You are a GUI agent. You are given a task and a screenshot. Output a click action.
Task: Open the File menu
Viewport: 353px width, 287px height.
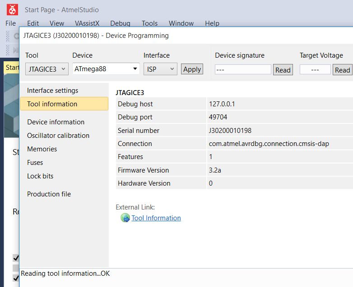coord(10,23)
